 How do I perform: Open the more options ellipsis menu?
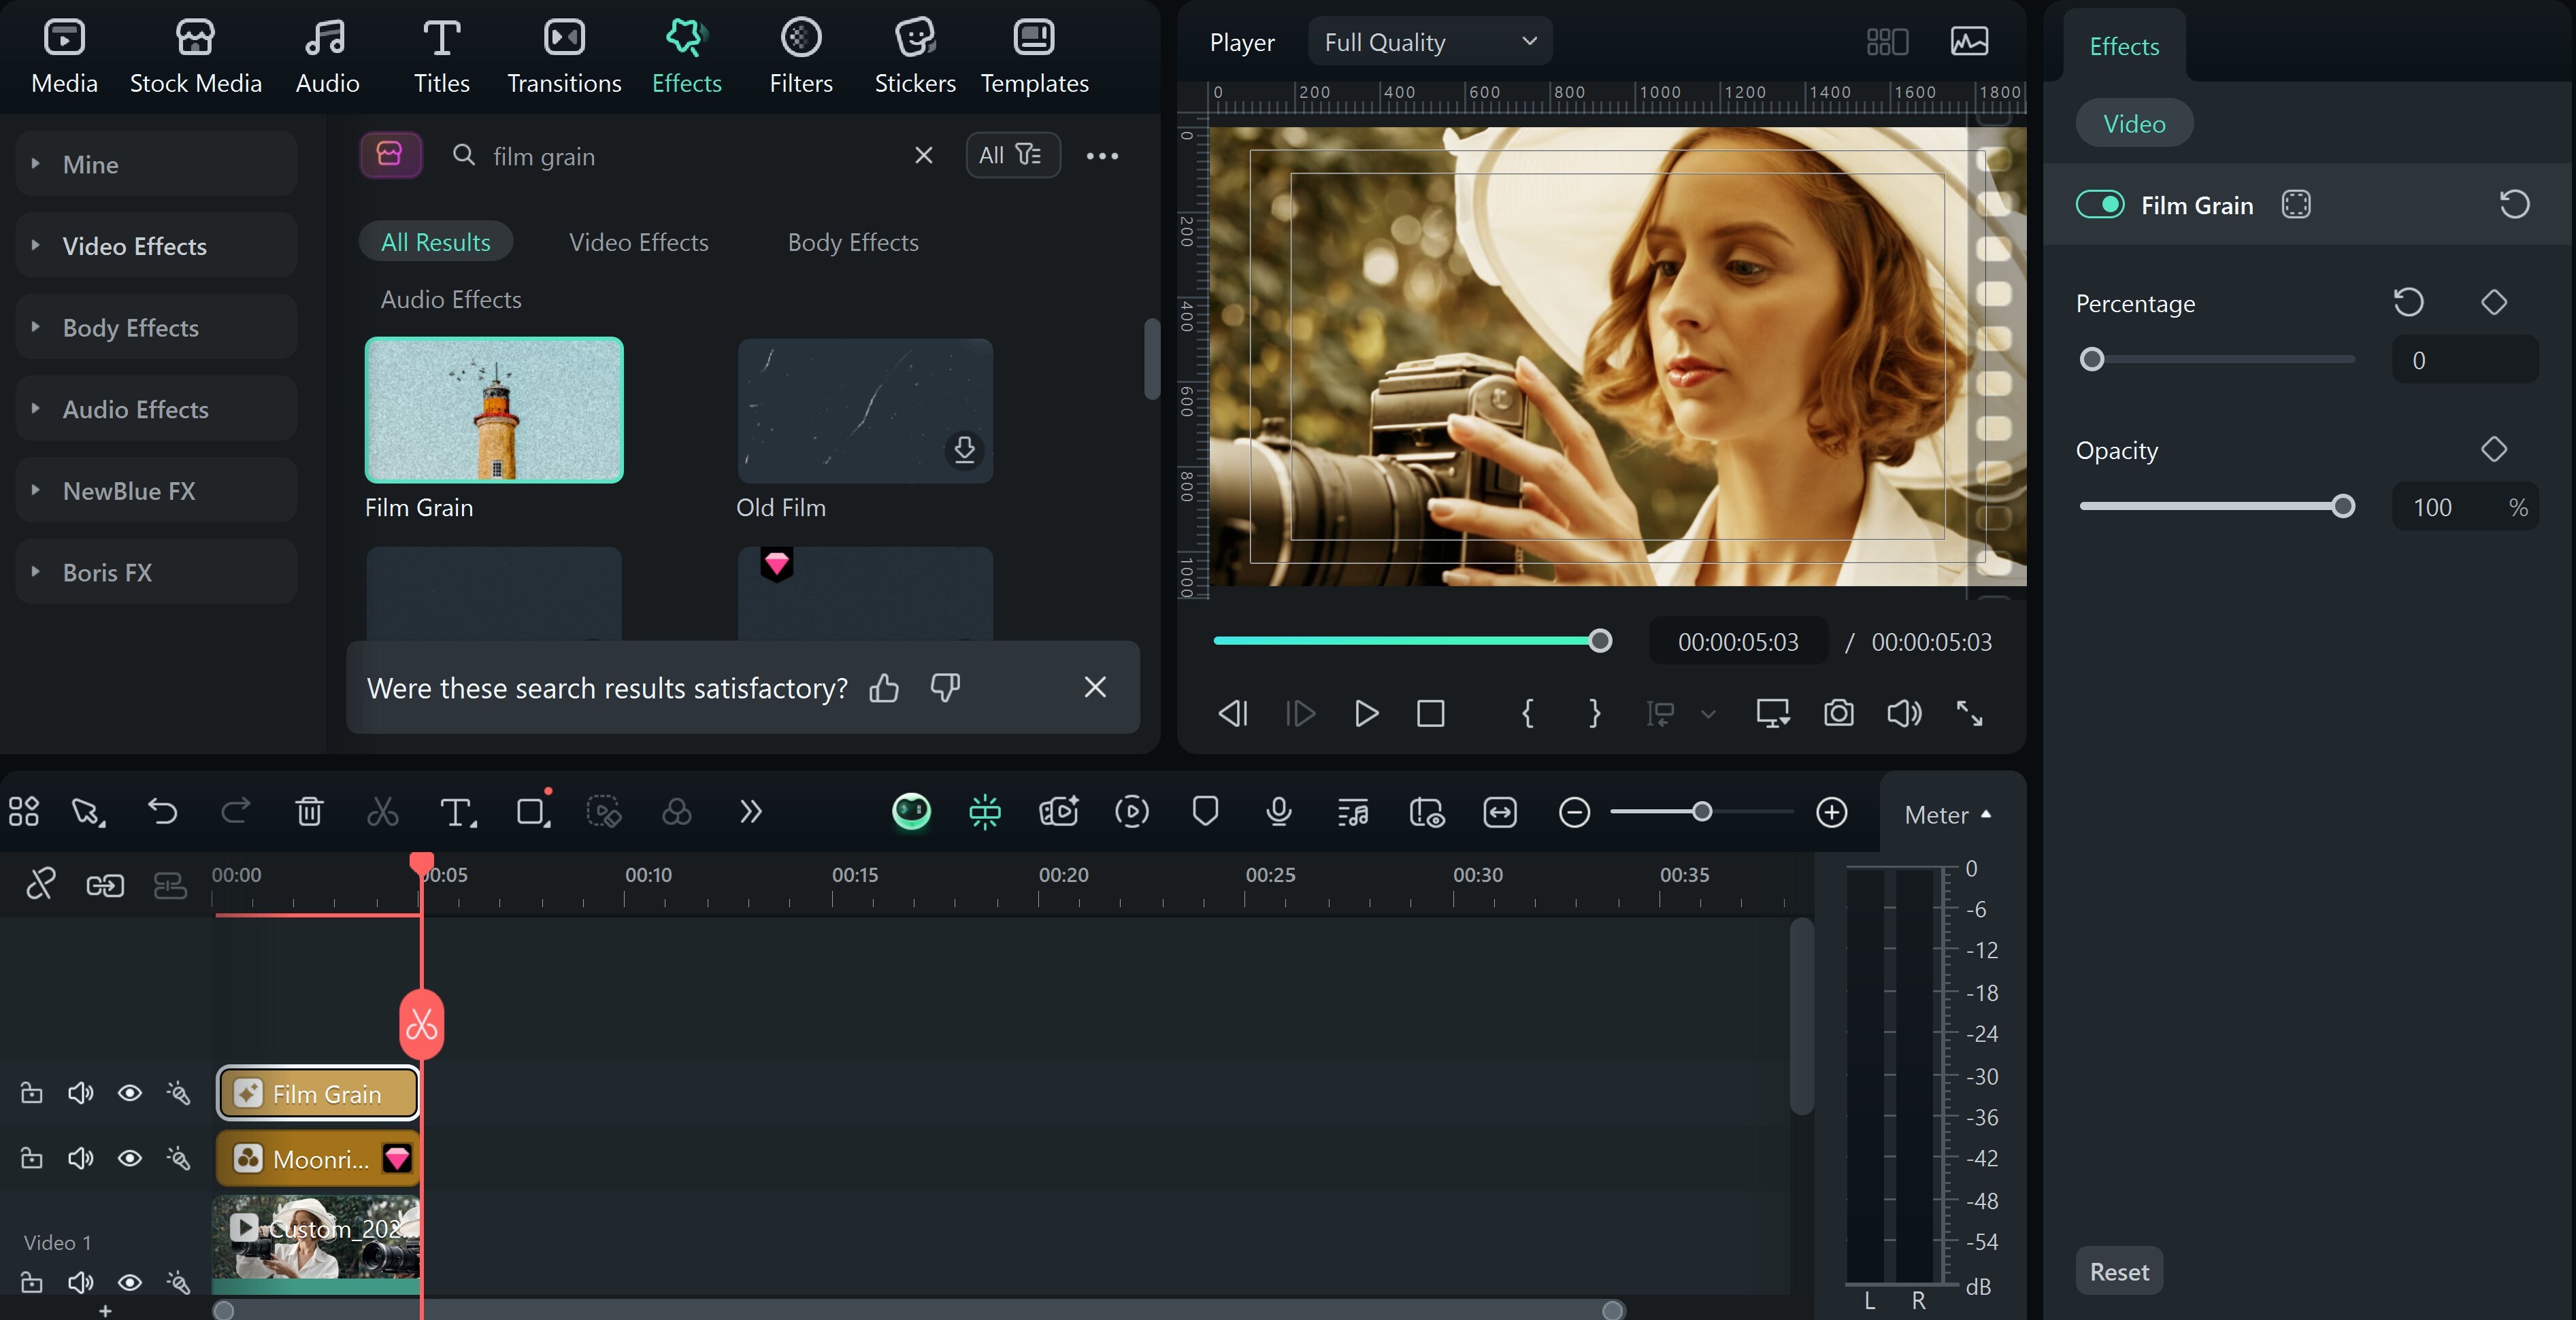click(x=1102, y=156)
